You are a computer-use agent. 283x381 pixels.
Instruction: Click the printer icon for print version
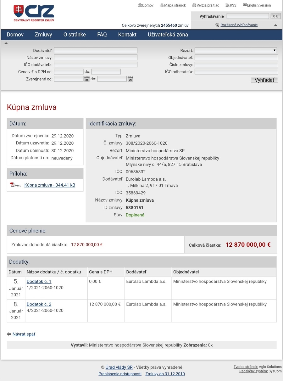tap(194, 5)
